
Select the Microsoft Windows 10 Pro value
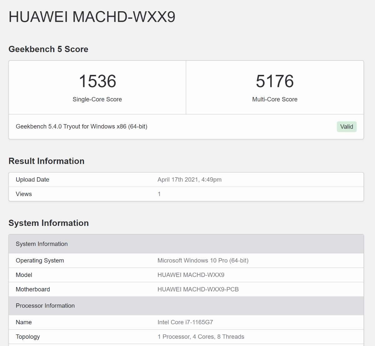coord(203,261)
